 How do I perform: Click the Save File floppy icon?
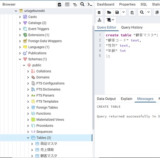coord(117,12)
